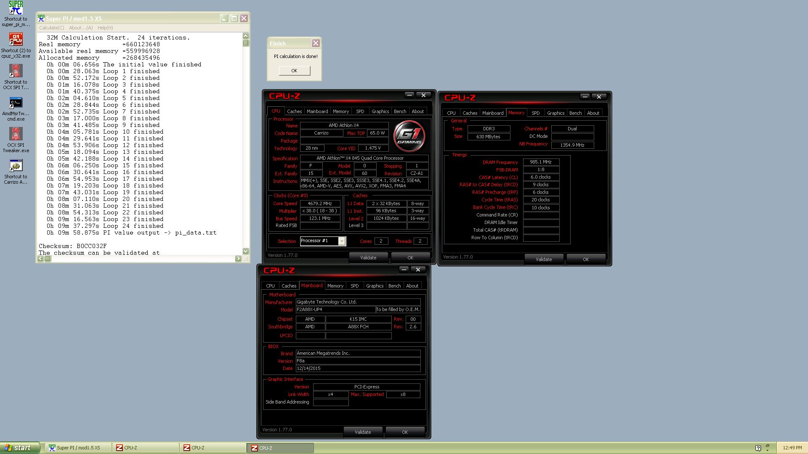Screen dimensions: 808x454
Task: Open the Calculate(C) menu in Super PI
Action: pos(51,28)
